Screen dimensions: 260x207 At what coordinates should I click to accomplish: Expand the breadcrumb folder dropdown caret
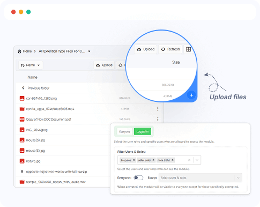click(89, 51)
